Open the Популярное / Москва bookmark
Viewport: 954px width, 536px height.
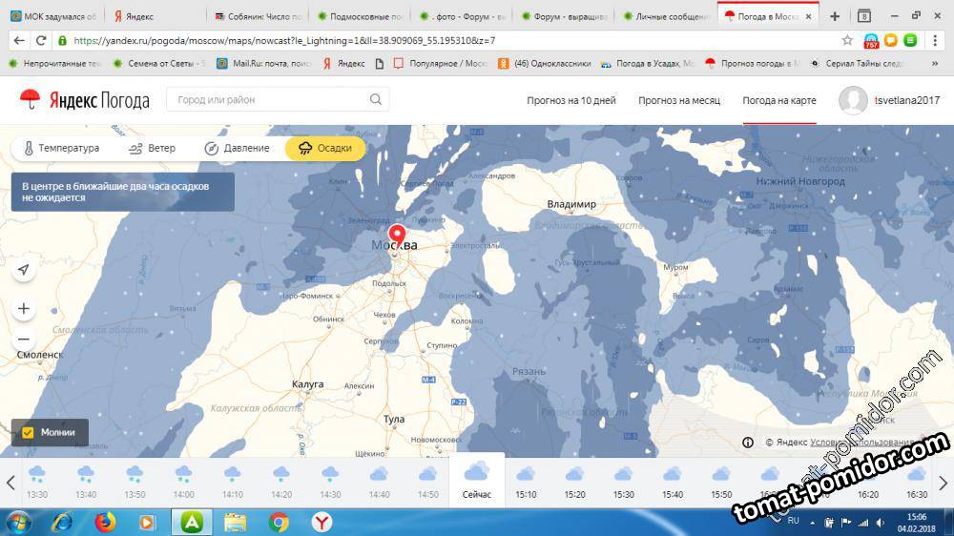441,63
